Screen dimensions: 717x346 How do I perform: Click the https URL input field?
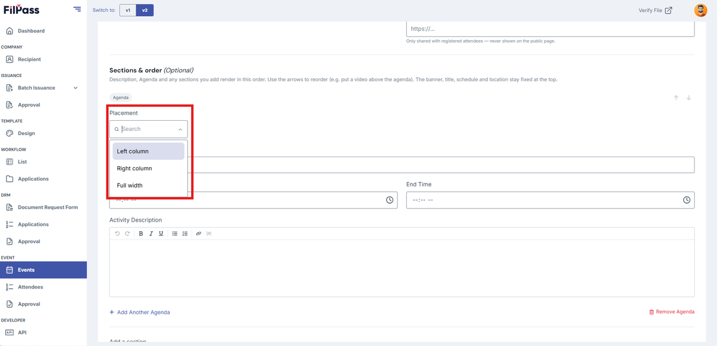tap(550, 29)
